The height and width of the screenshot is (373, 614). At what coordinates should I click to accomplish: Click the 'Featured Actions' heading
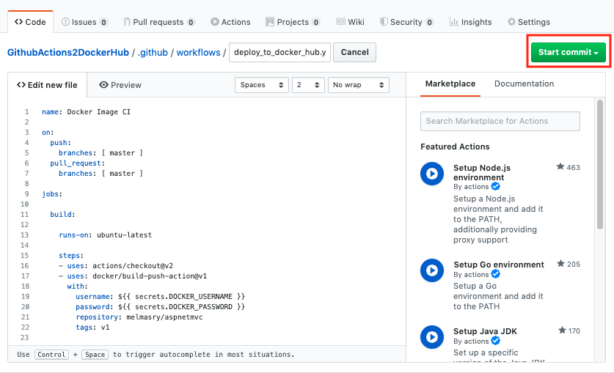tap(455, 147)
